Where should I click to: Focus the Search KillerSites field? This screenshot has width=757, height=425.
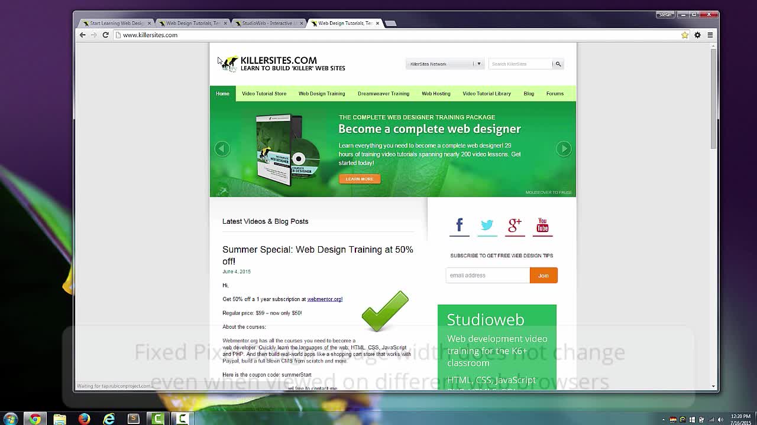(520, 64)
